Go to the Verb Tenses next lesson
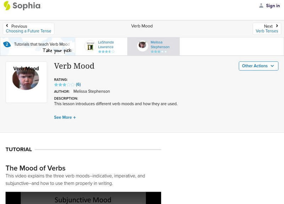This screenshot has height=204, width=284. (x=267, y=31)
